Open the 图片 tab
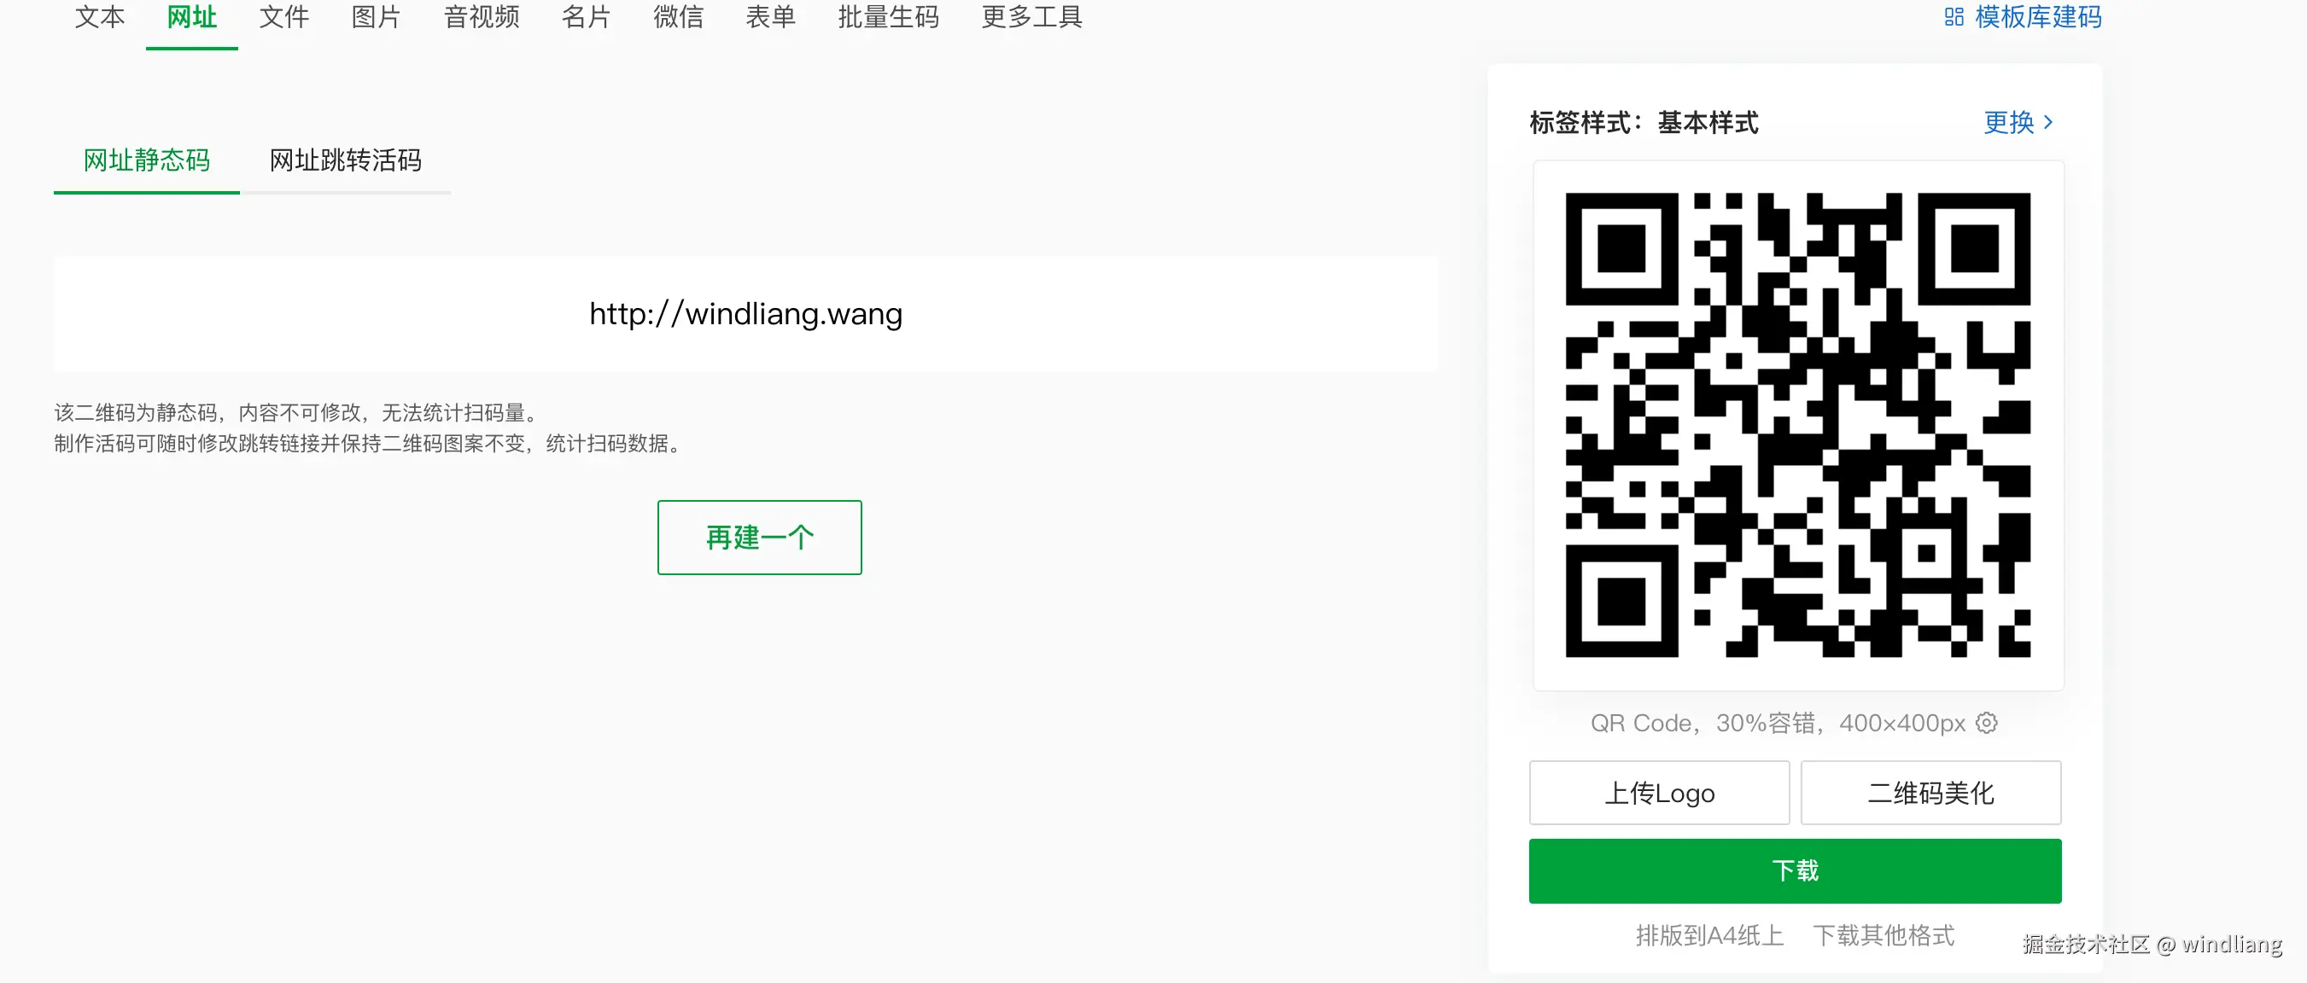Viewport: 2307px width, 983px height. pos(375,17)
